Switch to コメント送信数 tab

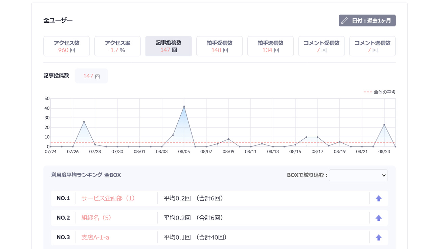point(372,46)
